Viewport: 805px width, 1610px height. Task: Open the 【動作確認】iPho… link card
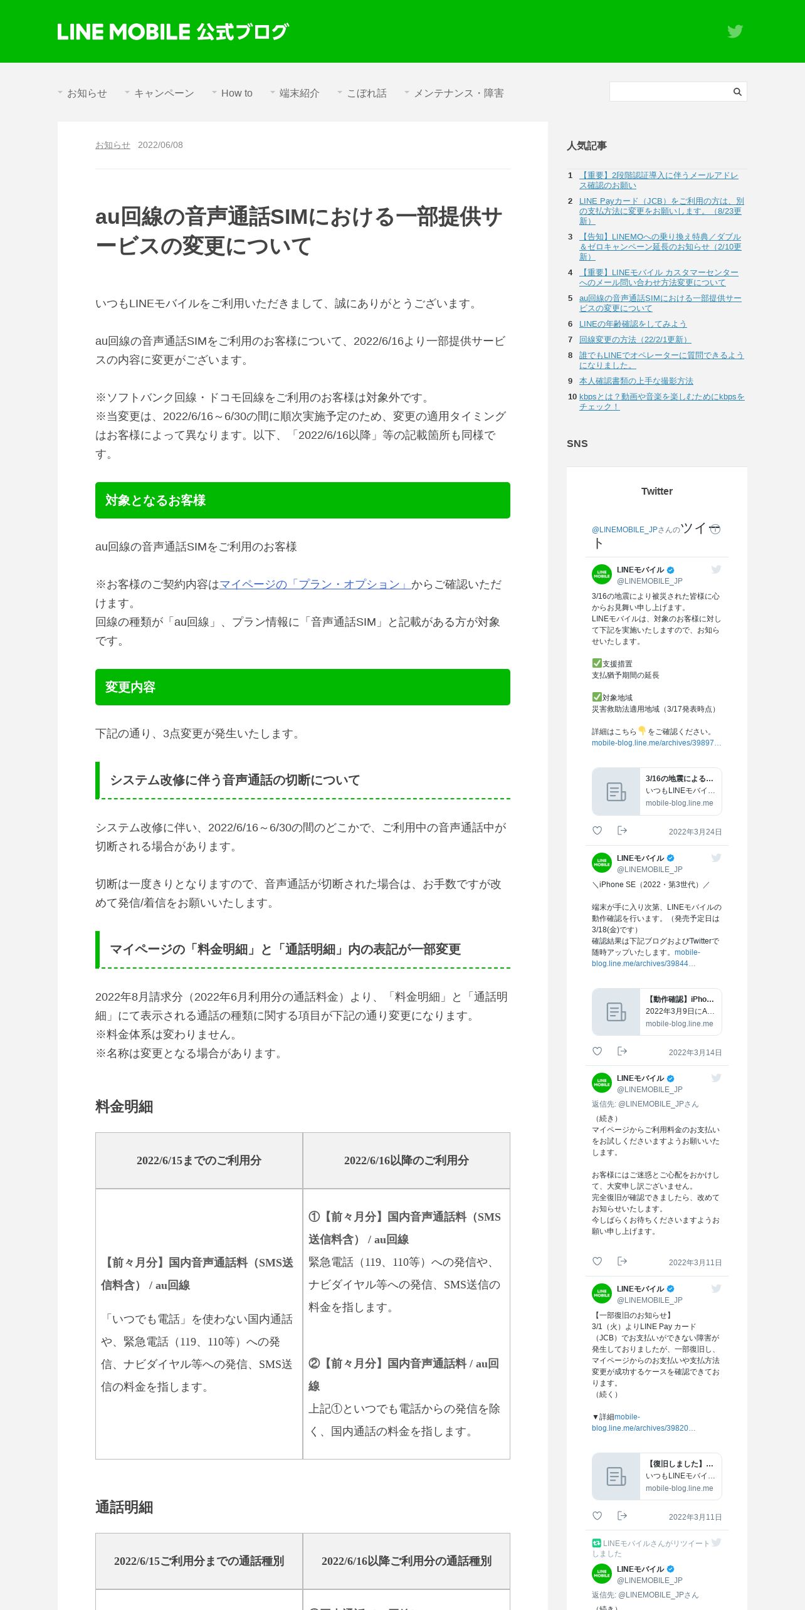coord(656,1012)
